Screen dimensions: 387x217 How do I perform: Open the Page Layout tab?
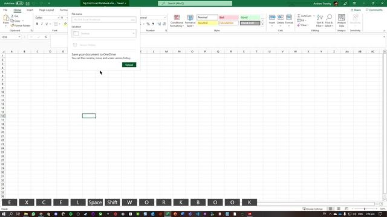(x=47, y=10)
